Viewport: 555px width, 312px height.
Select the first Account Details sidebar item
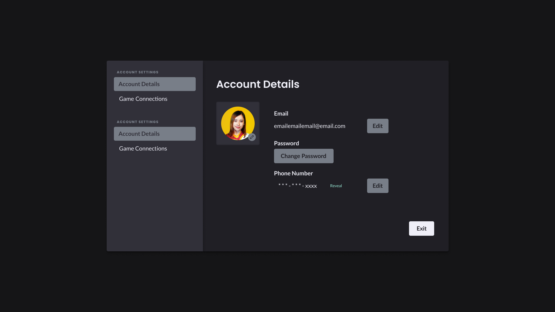155,84
